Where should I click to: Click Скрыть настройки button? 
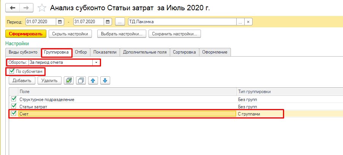pos(70,34)
